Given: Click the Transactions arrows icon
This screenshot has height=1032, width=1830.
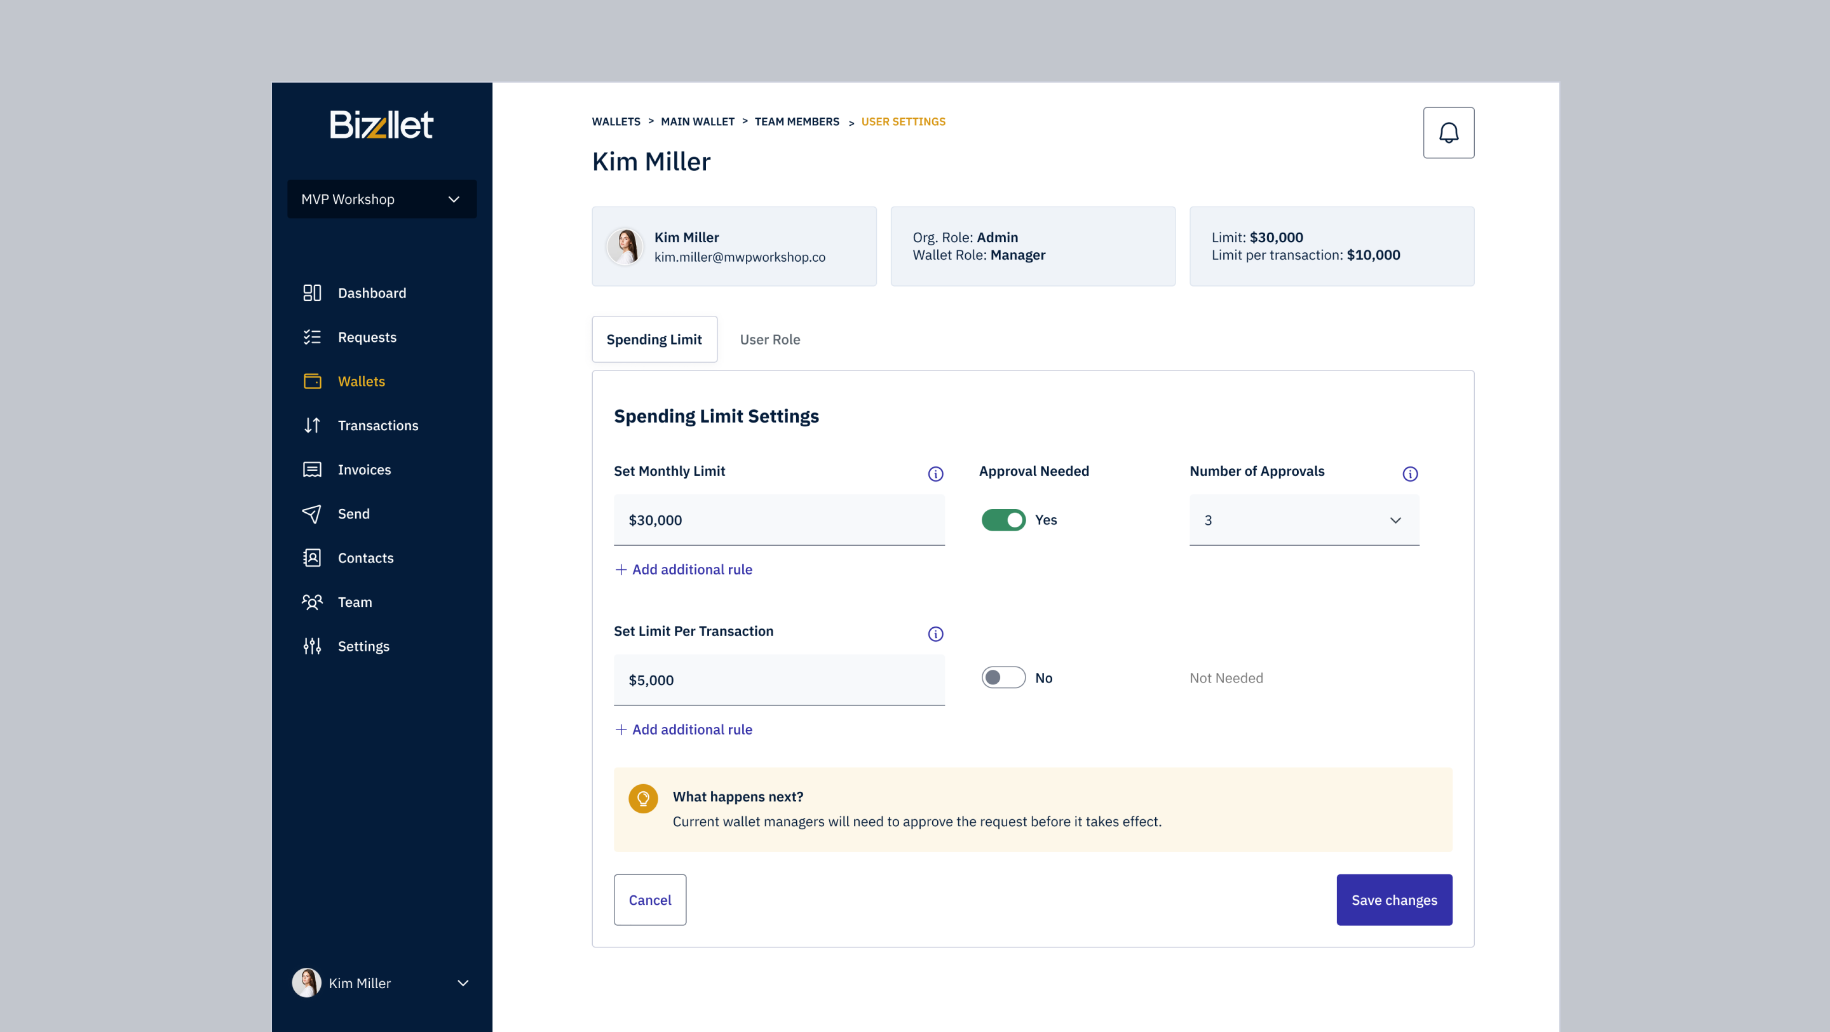Looking at the screenshot, I should (312, 424).
